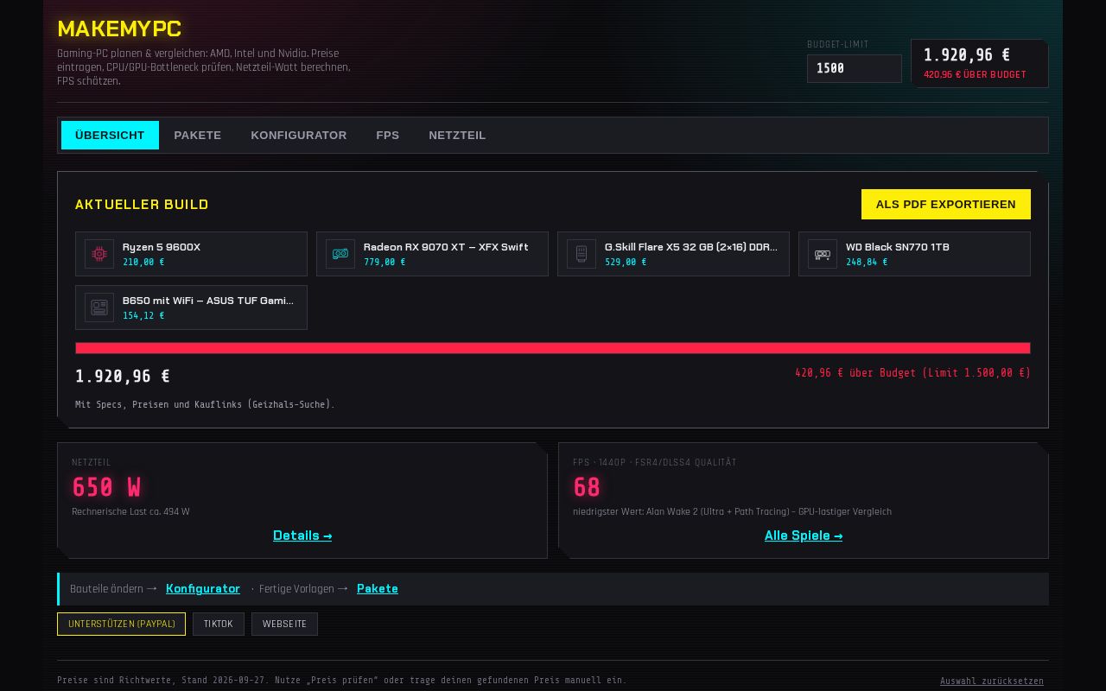Switch to the Übersicht tab
1106x691 pixels.
point(110,136)
